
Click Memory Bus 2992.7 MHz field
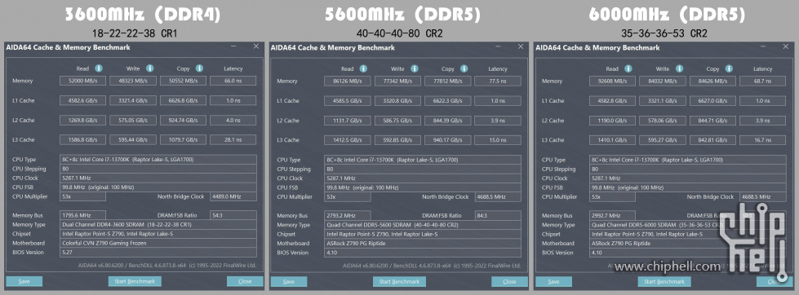(x=612, y=216)
